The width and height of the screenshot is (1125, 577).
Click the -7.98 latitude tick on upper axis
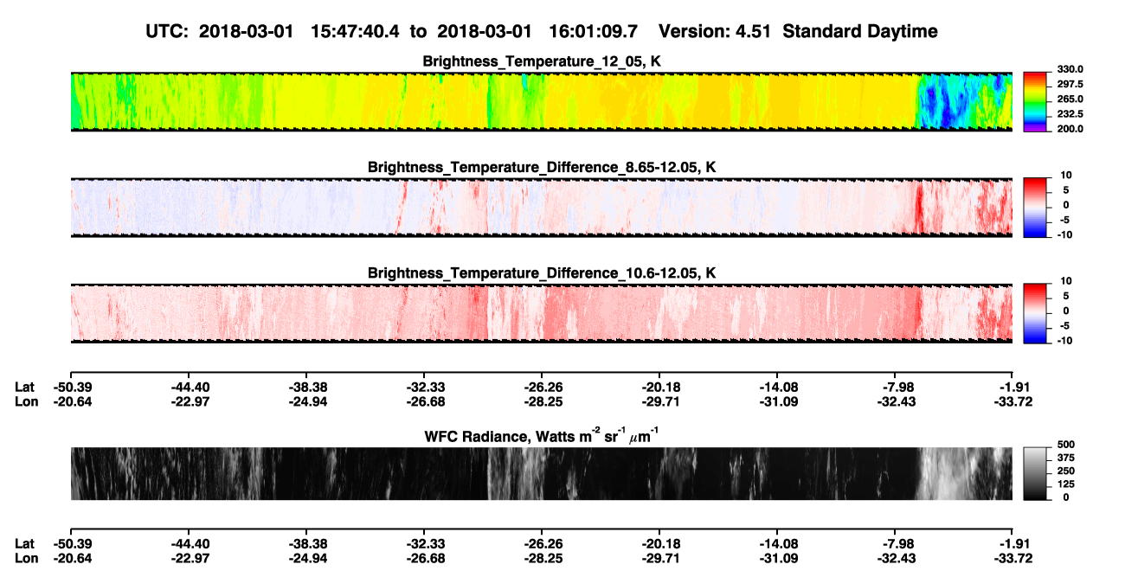point(895,387)
